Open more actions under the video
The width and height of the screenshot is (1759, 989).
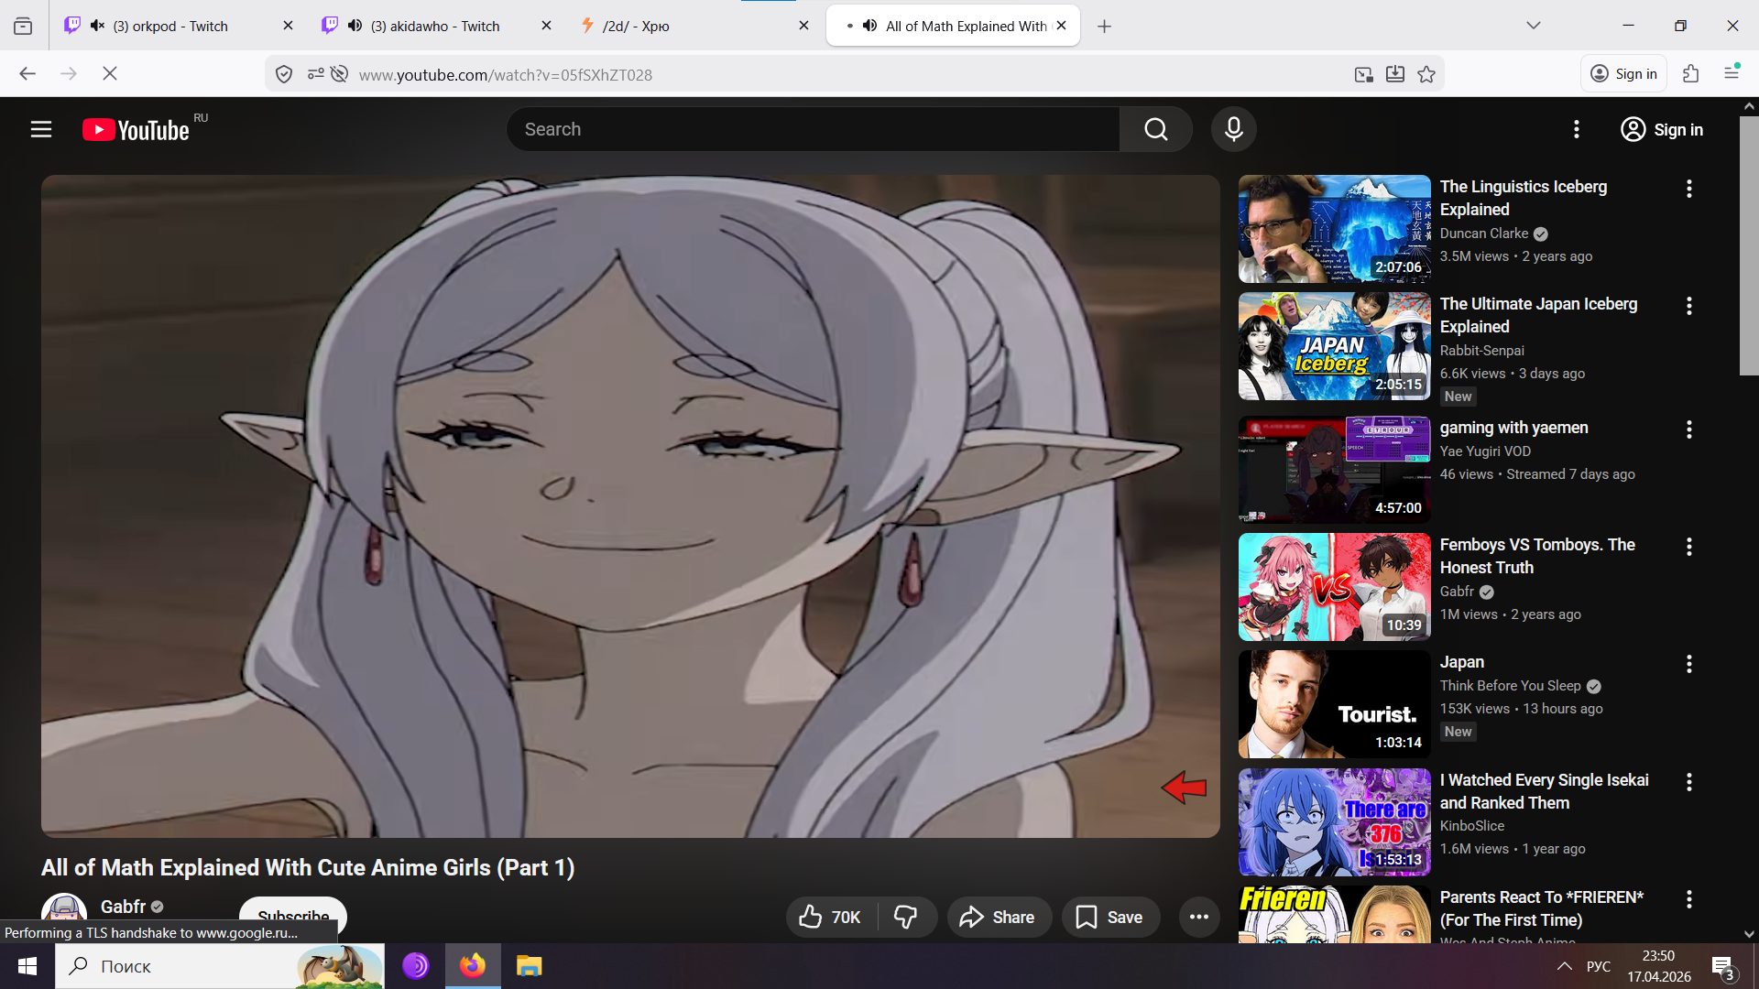pyautogui.click(x=1198, y=917)
